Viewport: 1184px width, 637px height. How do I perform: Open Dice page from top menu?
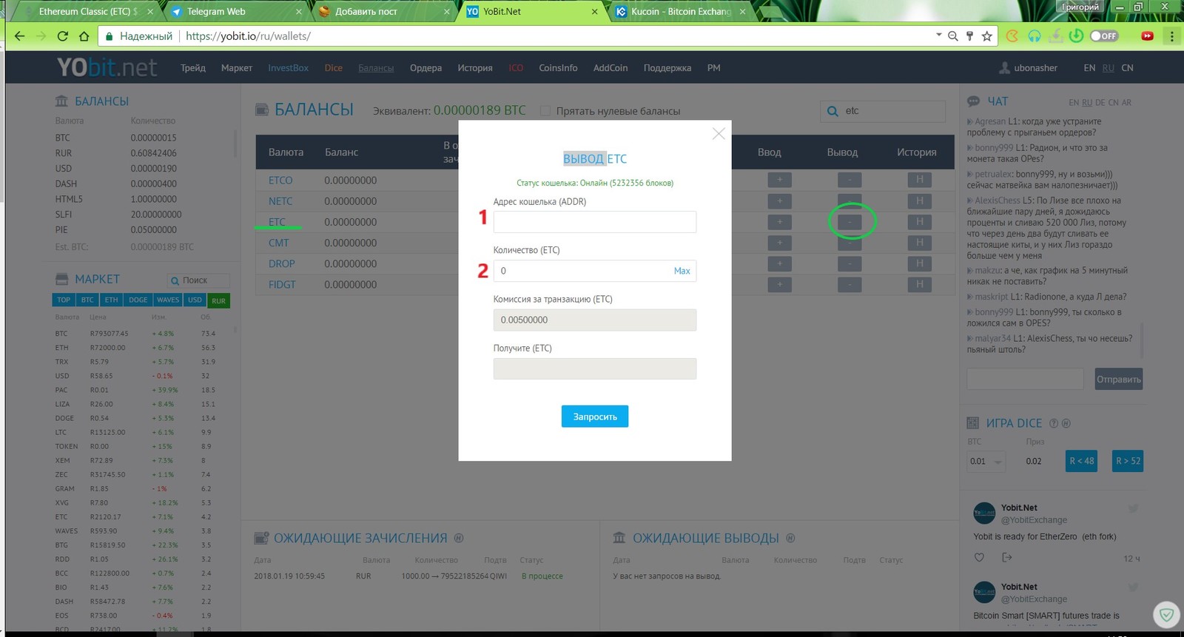click(334, 67)
